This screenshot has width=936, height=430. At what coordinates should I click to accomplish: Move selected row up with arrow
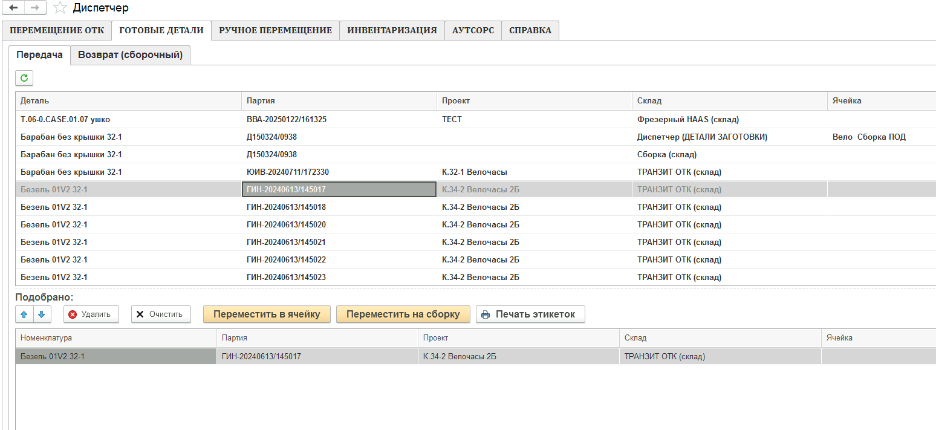tap(24, 314)
